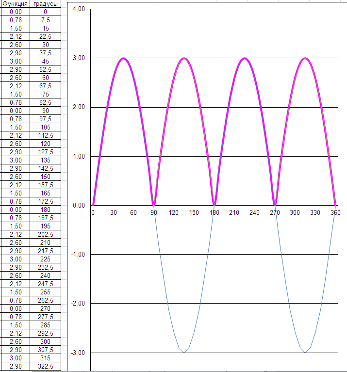
Task: Click the 210 label on the horizontal axis
Action: (234, 212)
